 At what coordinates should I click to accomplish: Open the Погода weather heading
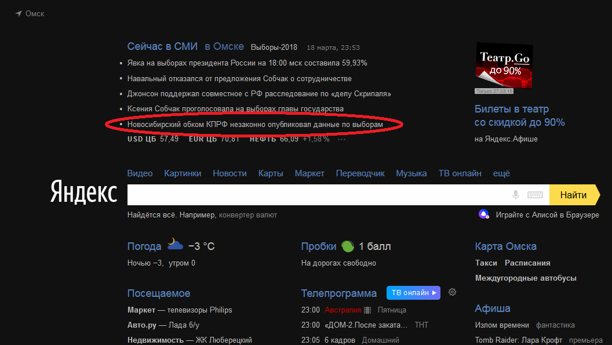coord(144,246)
